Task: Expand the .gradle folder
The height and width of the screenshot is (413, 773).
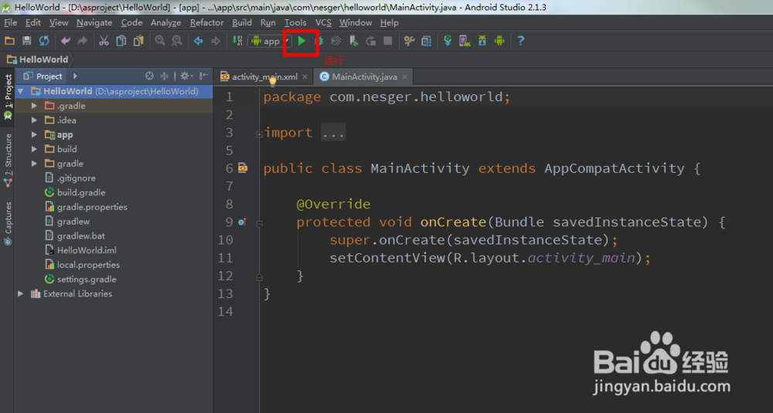Action: (x=34, y=106)
